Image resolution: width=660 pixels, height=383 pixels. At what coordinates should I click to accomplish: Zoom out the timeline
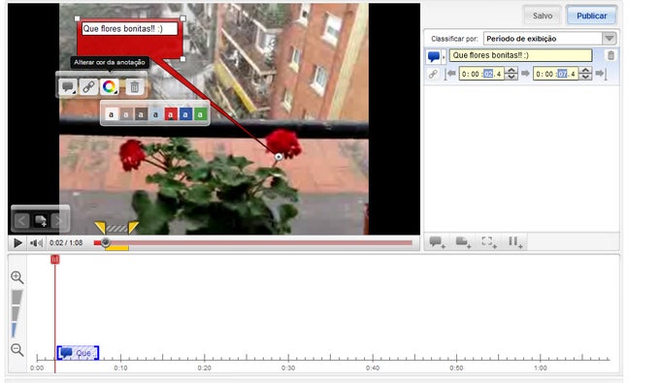(17, 349)
